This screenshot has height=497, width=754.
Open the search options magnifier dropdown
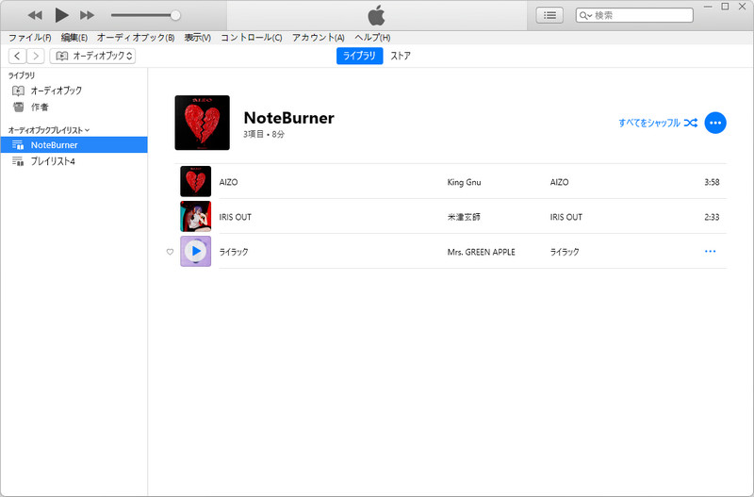pos(585,15)
